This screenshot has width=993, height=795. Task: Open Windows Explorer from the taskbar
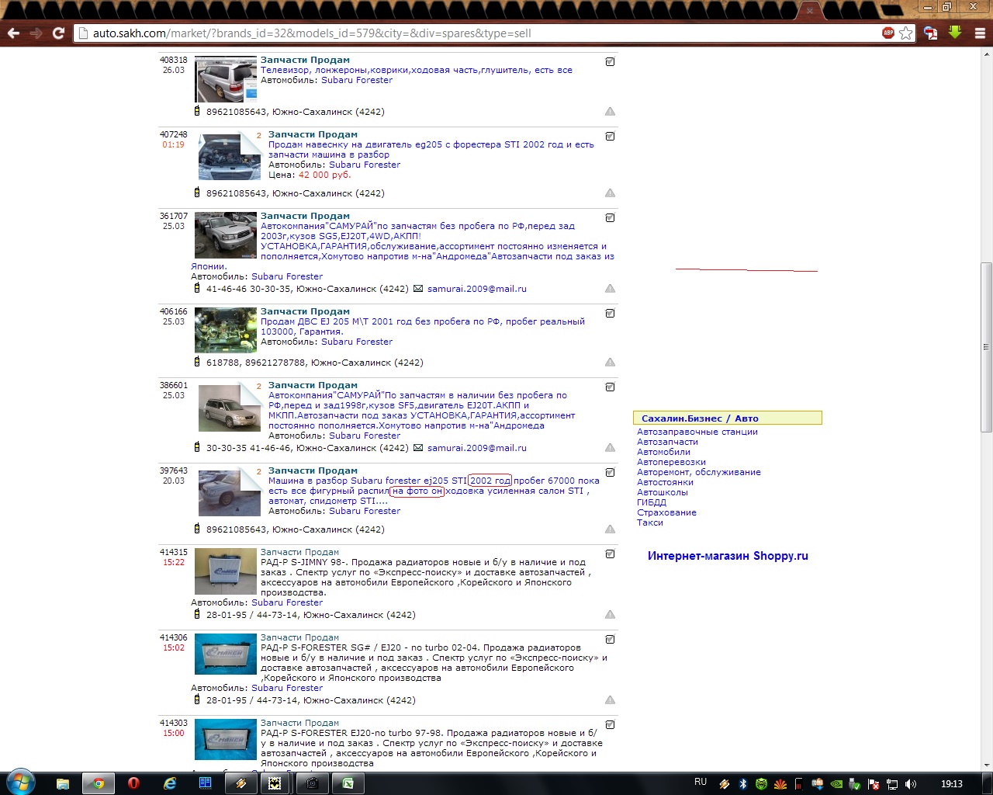[62, 783]
